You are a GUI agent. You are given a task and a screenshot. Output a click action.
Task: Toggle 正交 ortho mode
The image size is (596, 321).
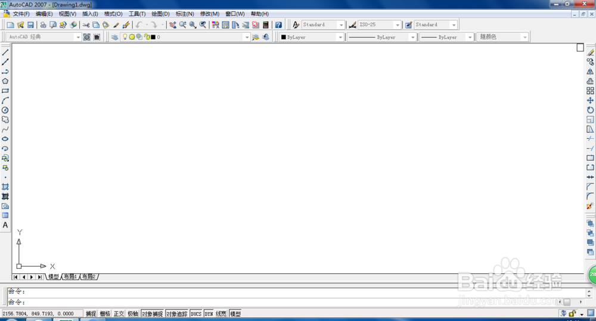click(x=119, y=314)
